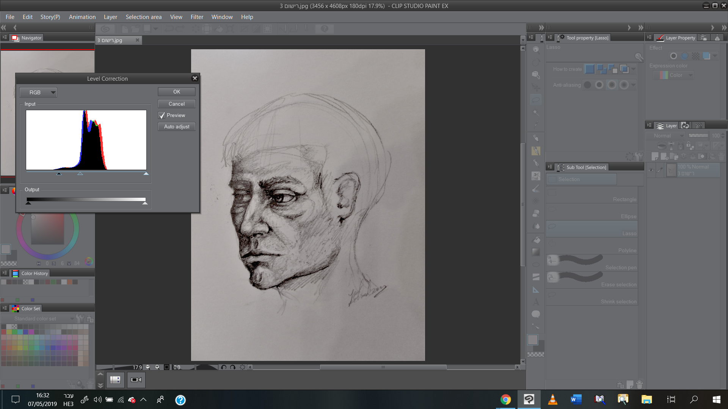Open the Filter menu

point(197,17)
